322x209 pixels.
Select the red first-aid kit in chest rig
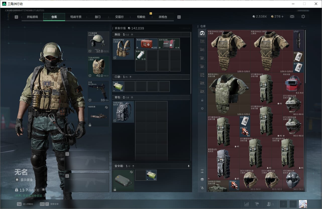tap(147, 44)
